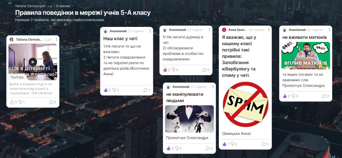Open comments on 'Наш клас у чаті' post
This screenshot has height=158, width=342.
[146, 90]
